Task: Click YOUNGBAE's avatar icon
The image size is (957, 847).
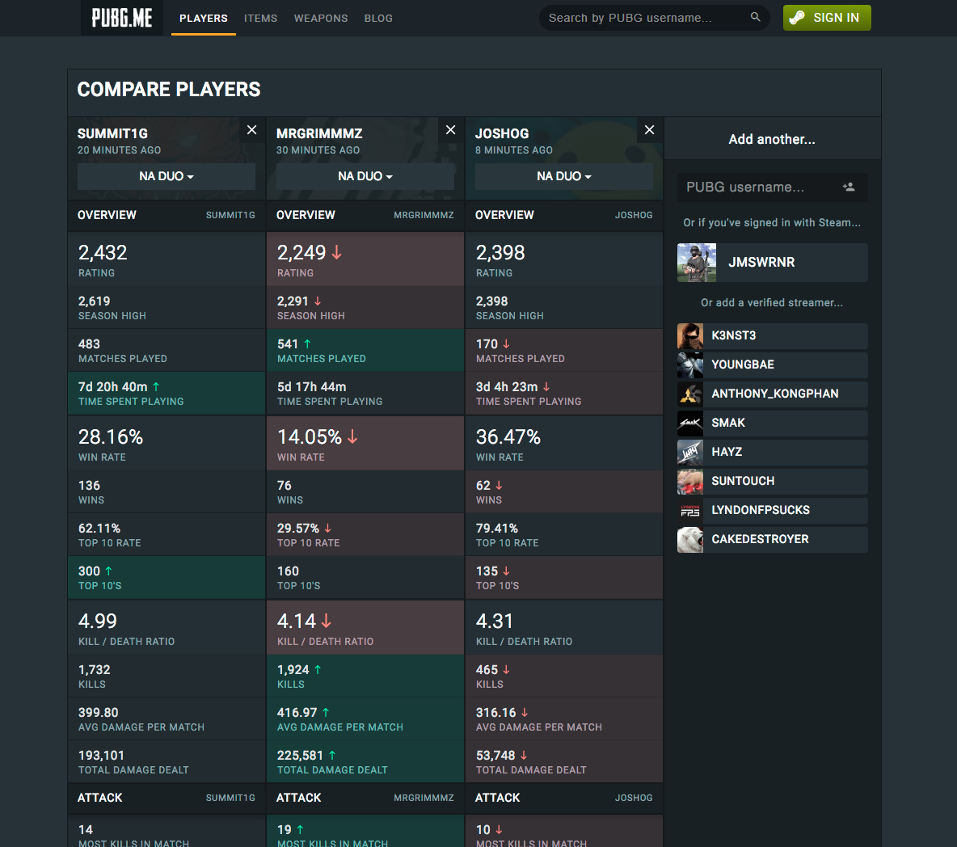Action: (690, 365)
